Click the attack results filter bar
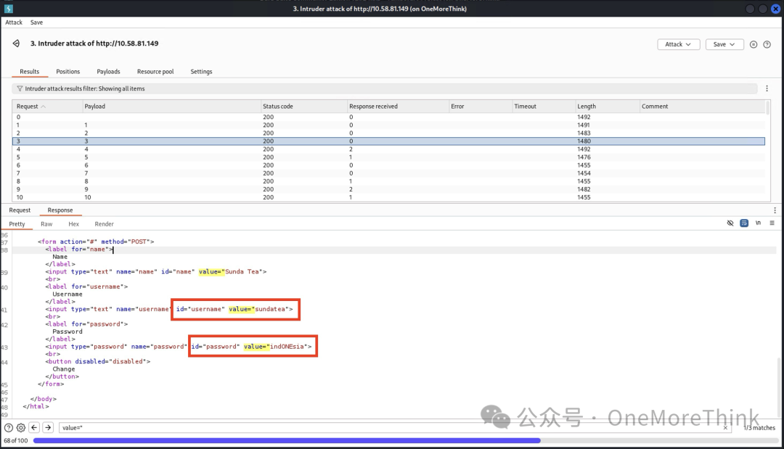Screen dimensions: 784x449 (x=384, y=88)
